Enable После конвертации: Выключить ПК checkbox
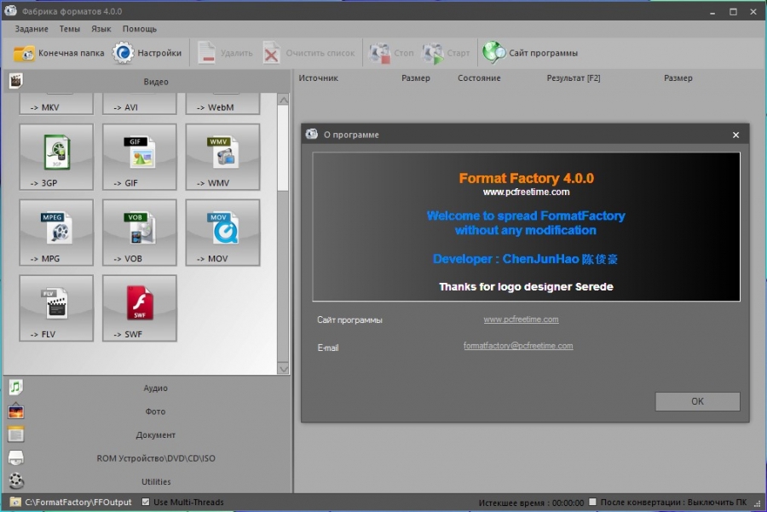767x512 pixels. point(593,502)
